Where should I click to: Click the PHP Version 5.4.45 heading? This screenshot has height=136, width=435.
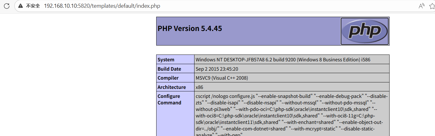click(x=190, y=29)
